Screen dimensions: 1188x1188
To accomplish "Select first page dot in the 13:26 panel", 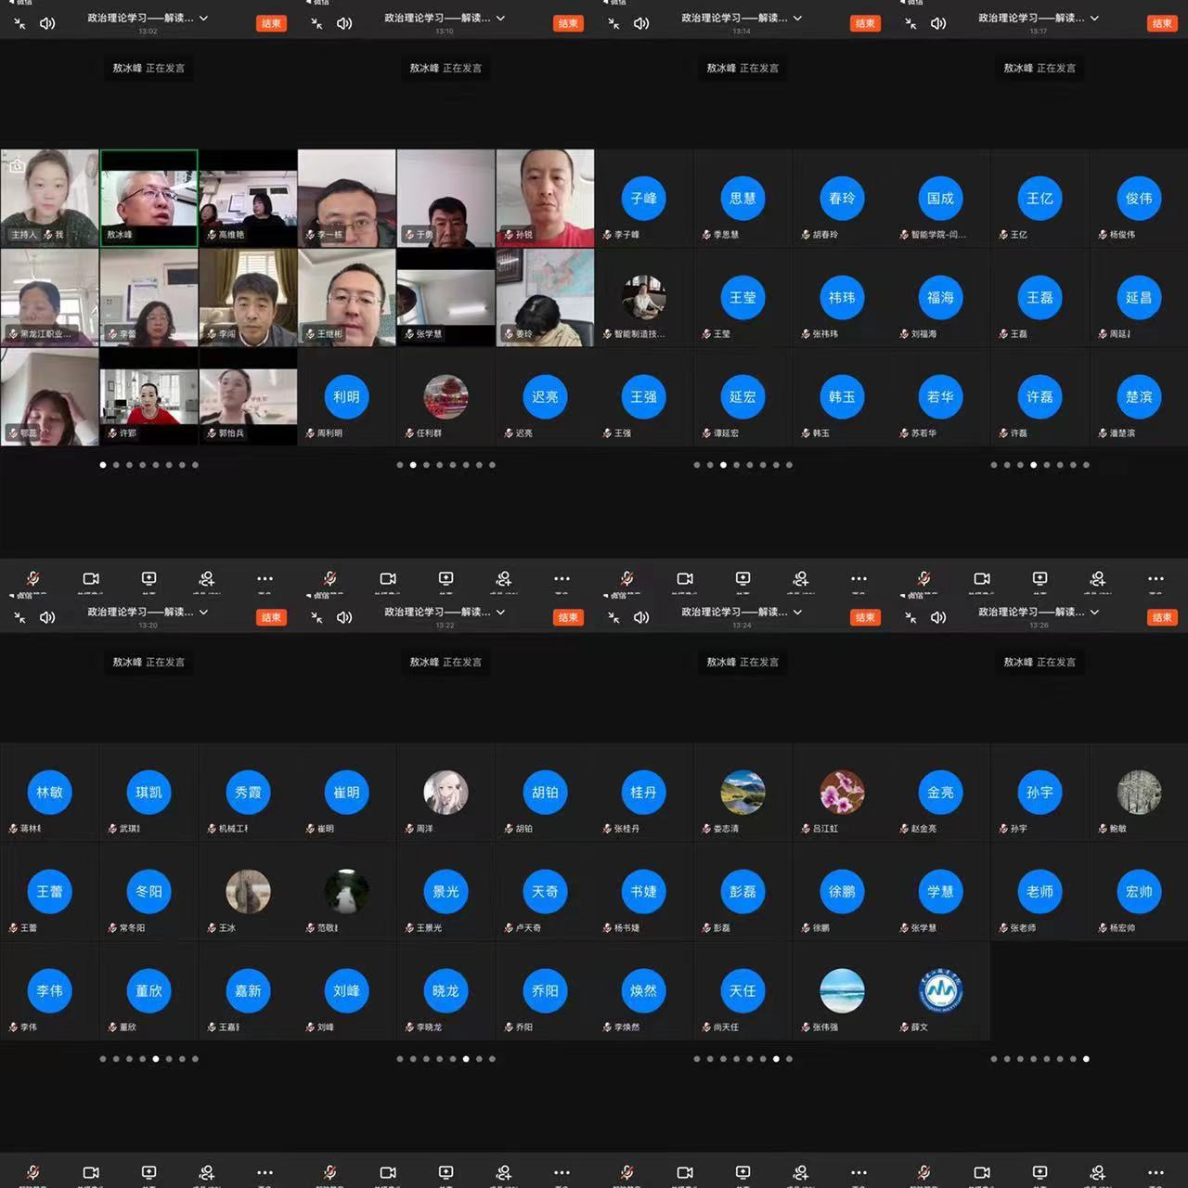I will [x=994, y=1059].
